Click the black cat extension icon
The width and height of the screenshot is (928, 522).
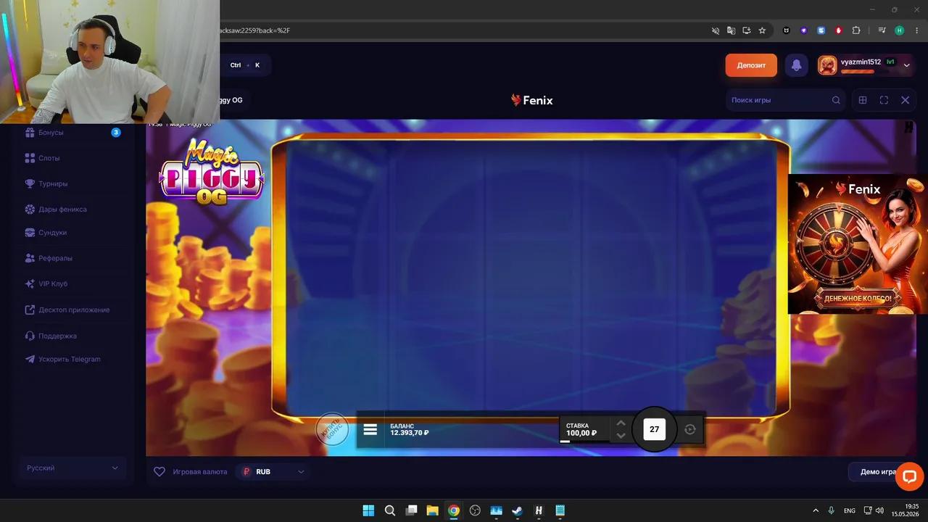point(787,30)
